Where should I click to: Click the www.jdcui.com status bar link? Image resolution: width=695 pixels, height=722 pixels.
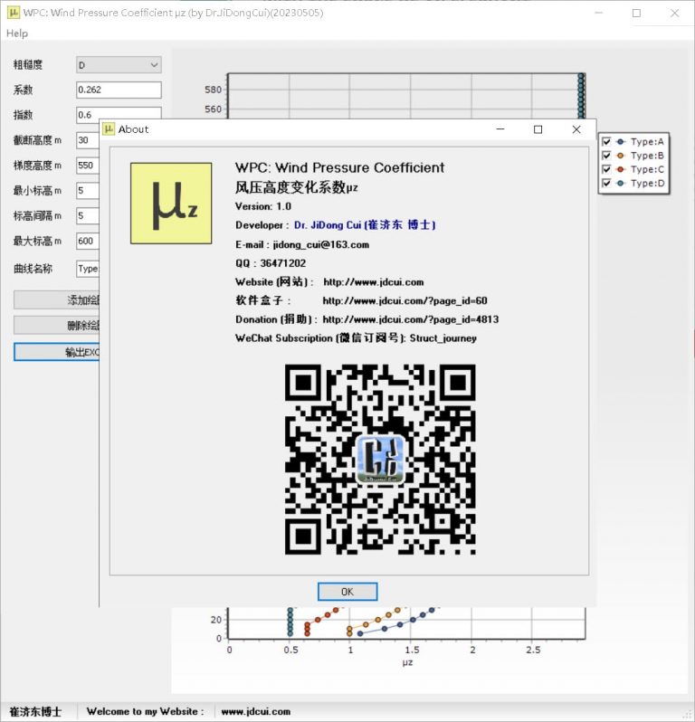point(255,712)
